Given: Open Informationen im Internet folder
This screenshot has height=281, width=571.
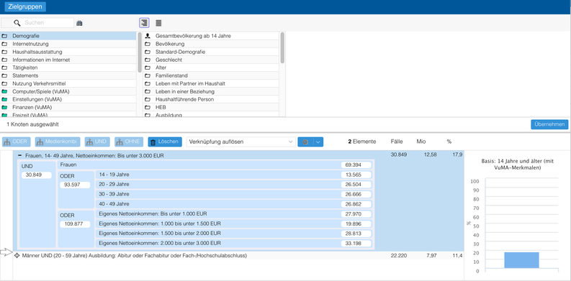Looking at the screenshot, I should click(x=68, y=60).
